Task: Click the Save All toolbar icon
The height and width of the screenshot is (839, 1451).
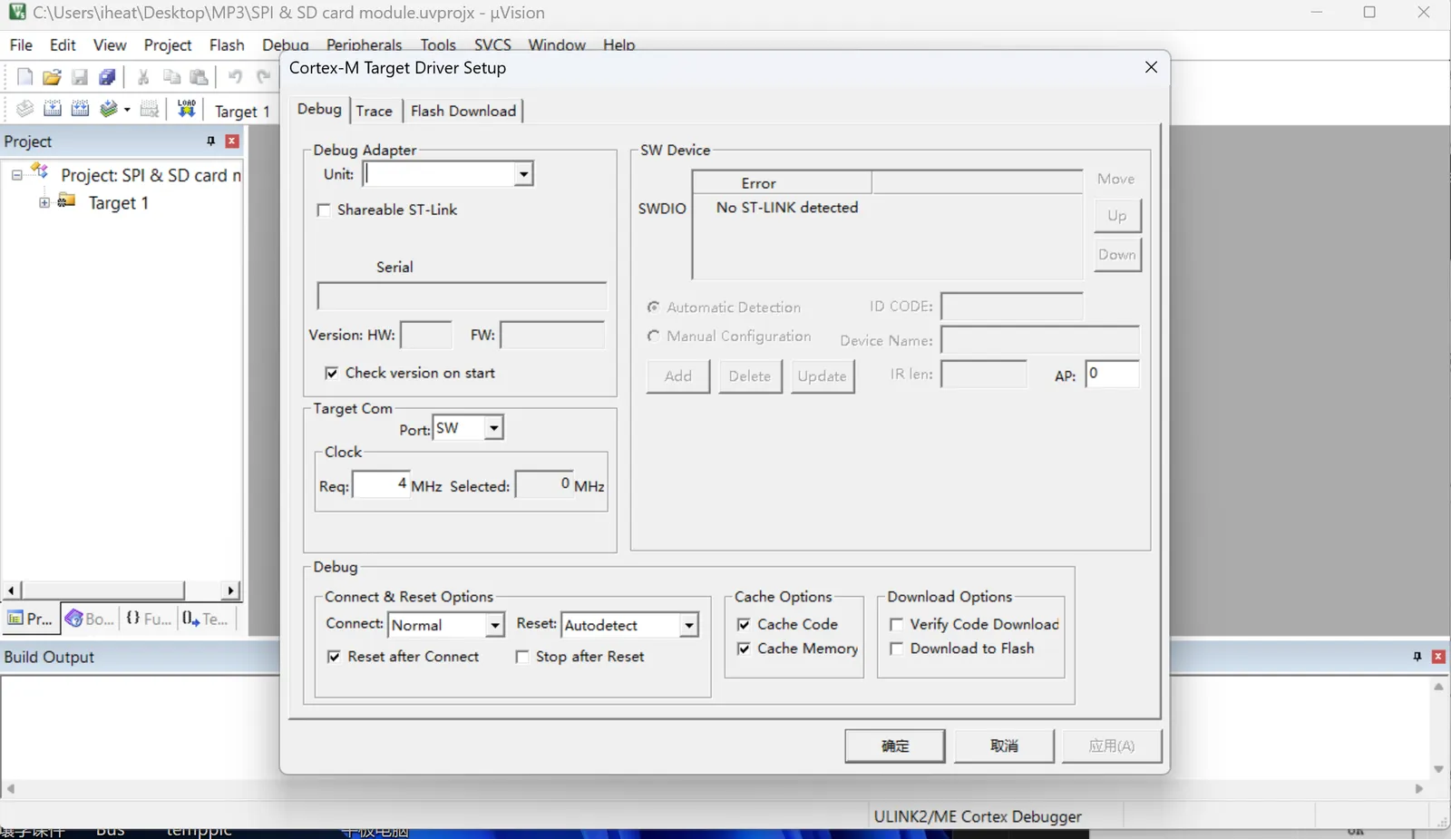Action: 107,77
